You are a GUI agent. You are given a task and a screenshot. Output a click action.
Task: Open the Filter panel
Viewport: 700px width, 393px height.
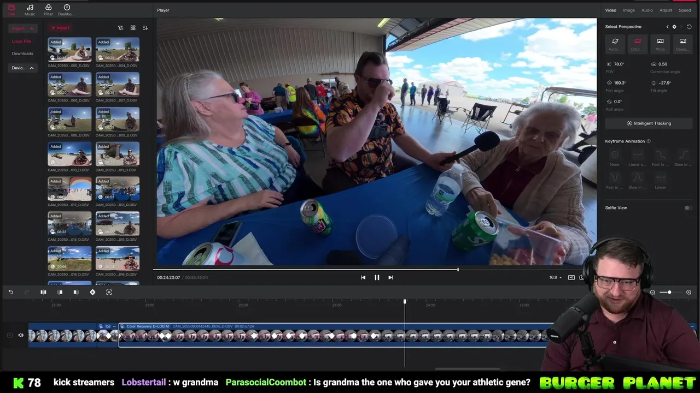48,9
